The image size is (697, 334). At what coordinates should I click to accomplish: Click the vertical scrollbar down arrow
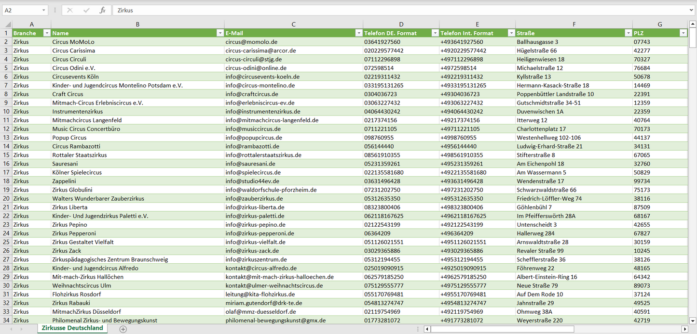coord(693,320)
